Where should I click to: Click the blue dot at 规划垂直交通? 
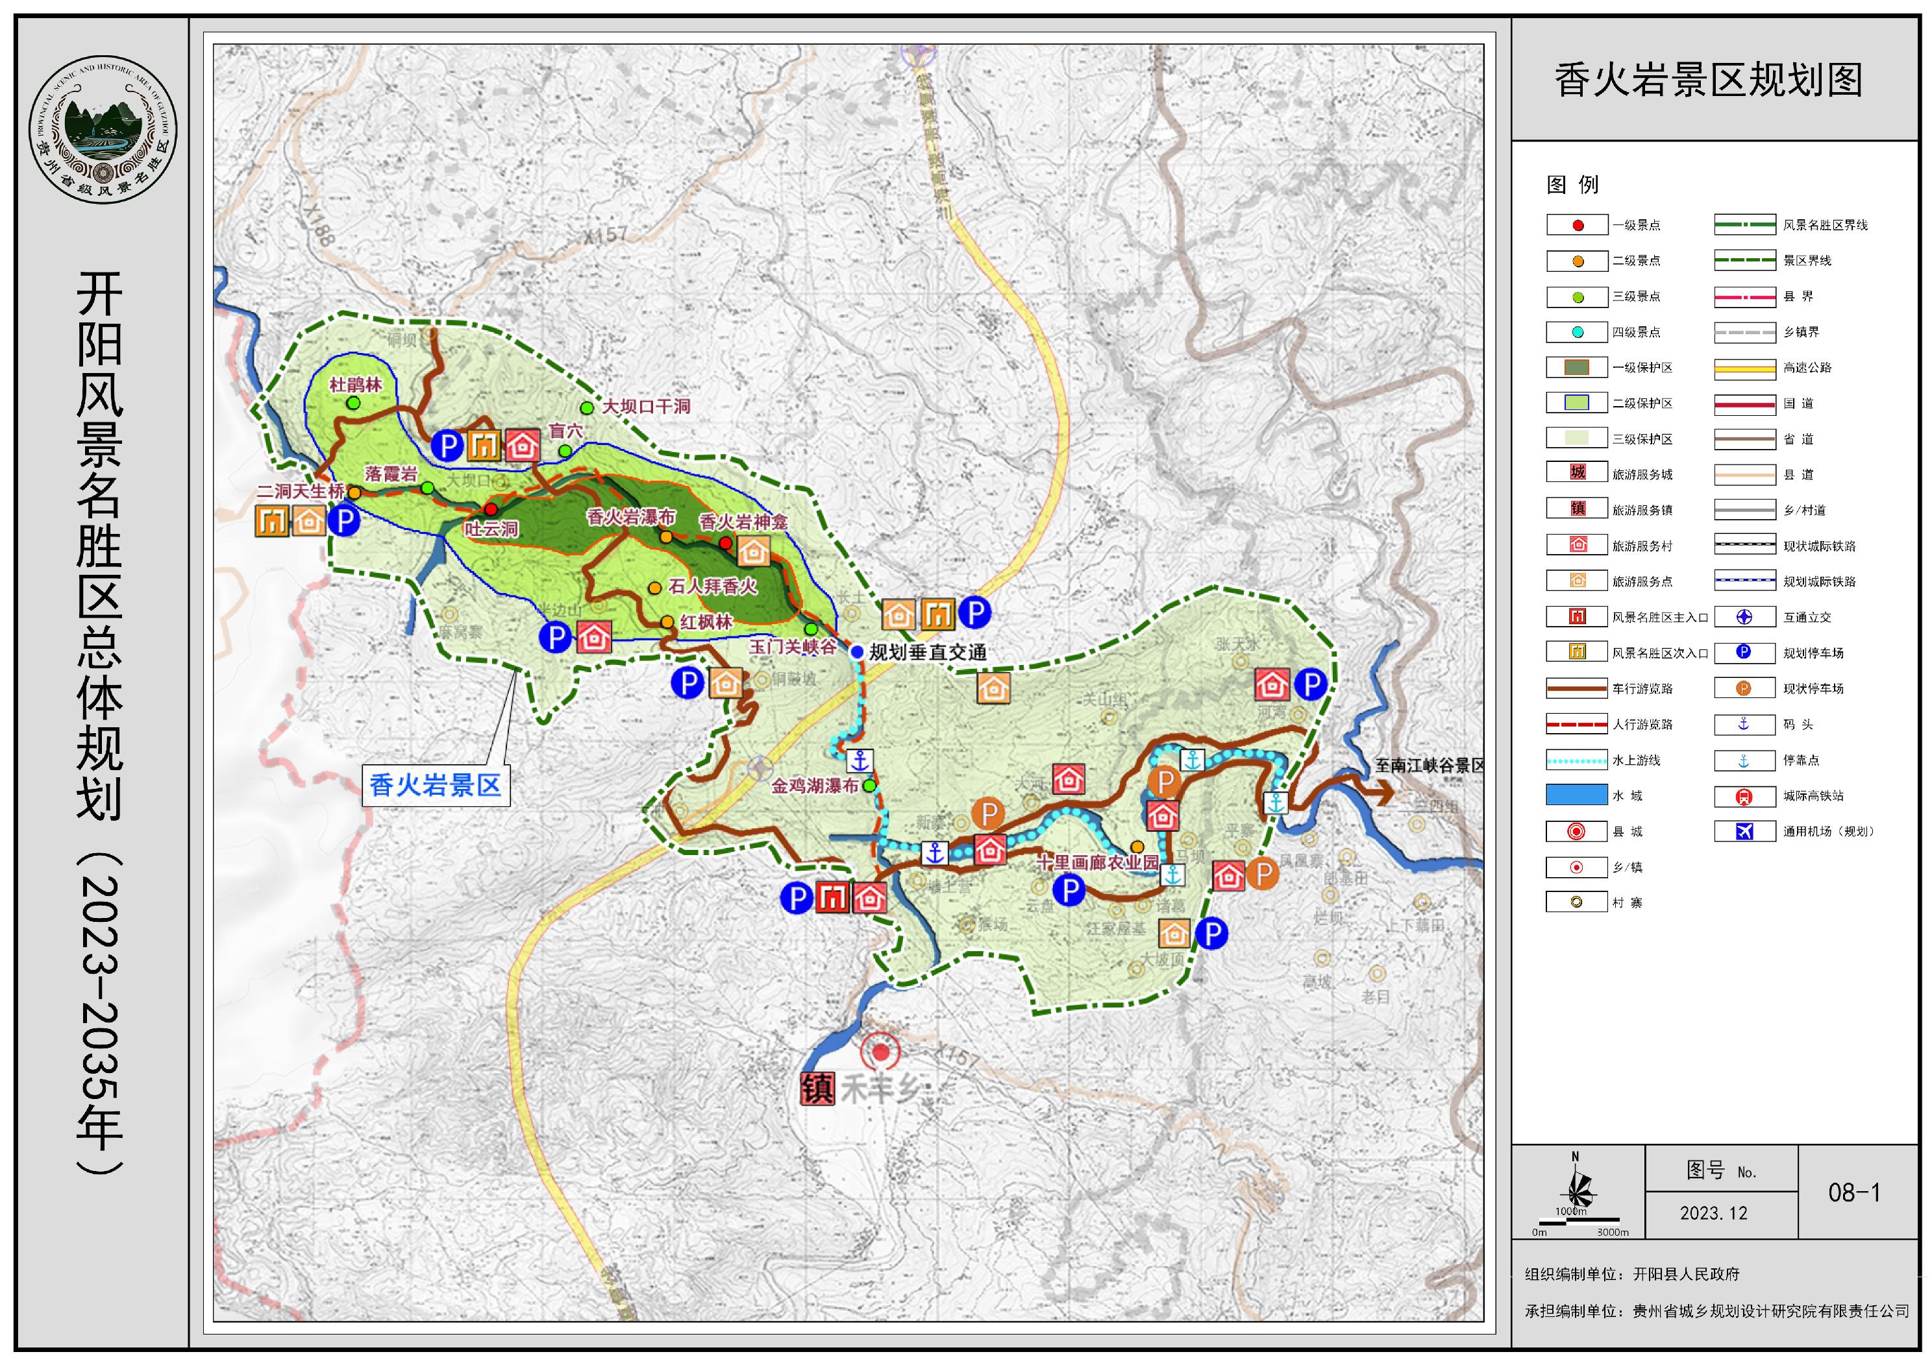point(856,652)
